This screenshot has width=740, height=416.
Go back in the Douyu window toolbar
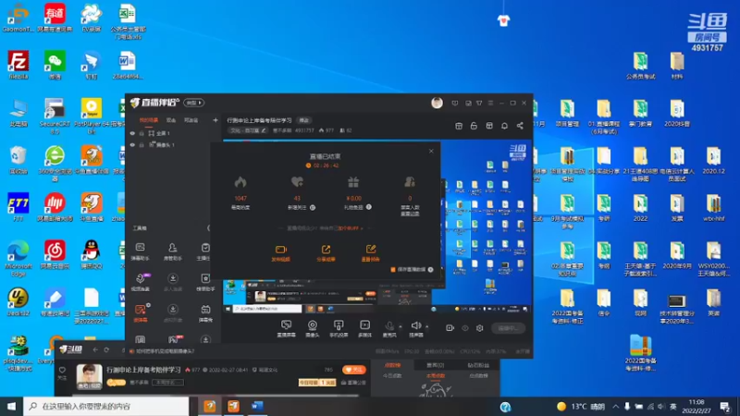click(95, 350)
